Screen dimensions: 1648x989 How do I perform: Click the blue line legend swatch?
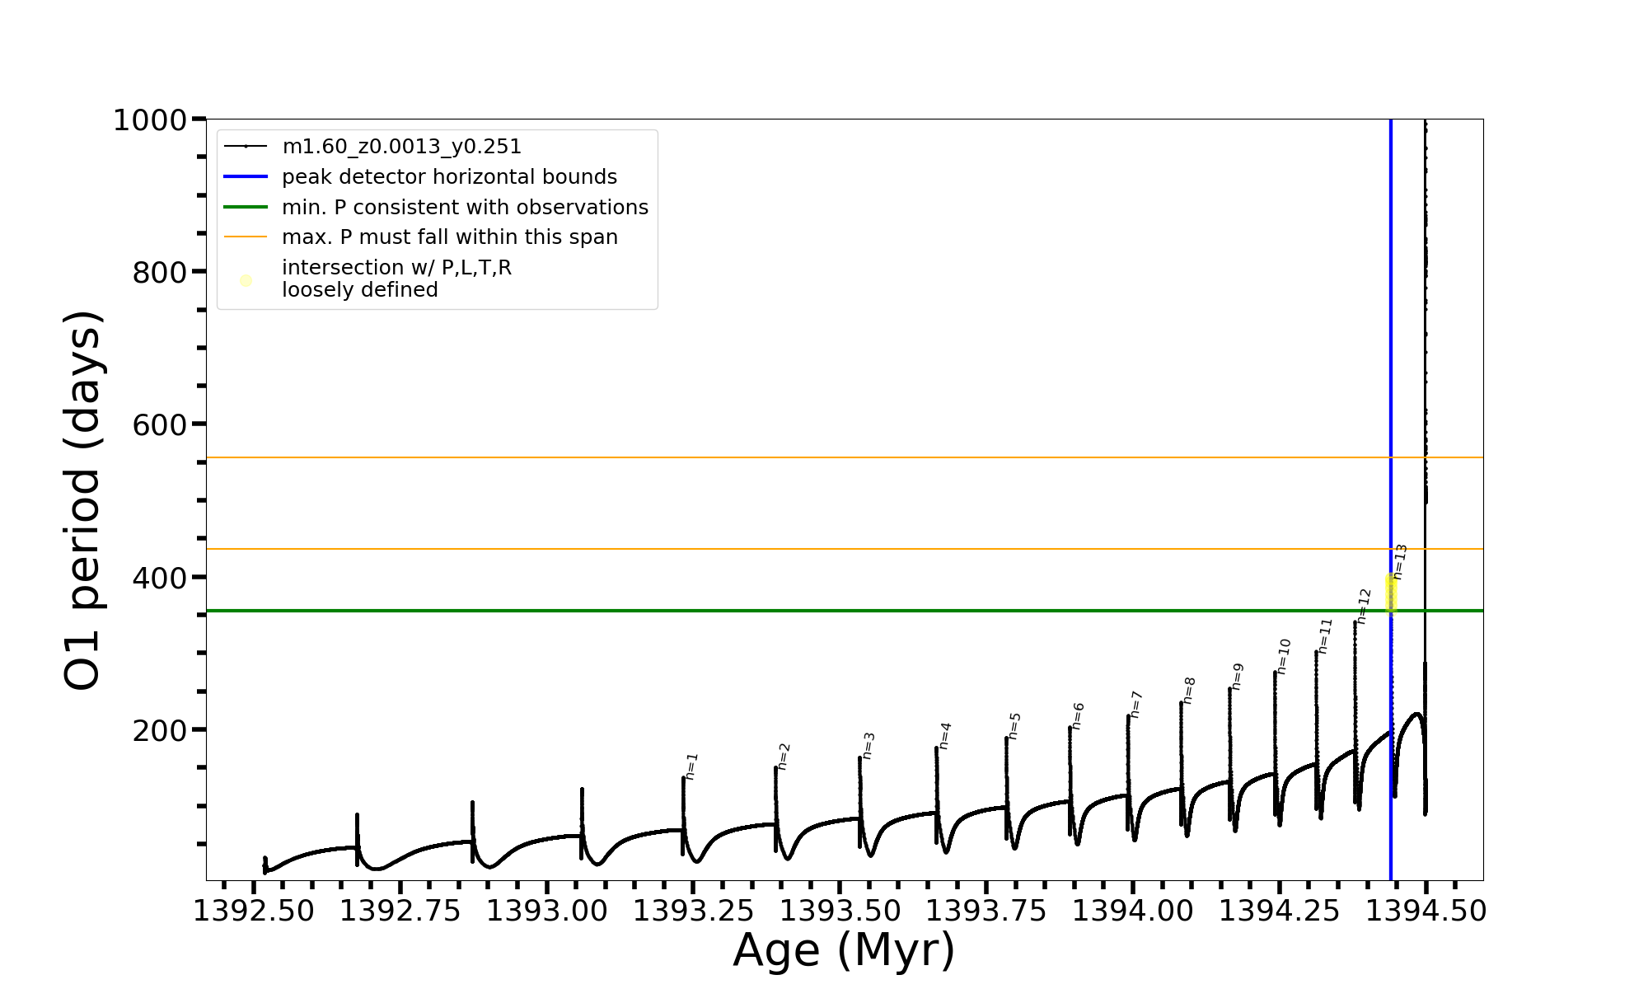246,176
